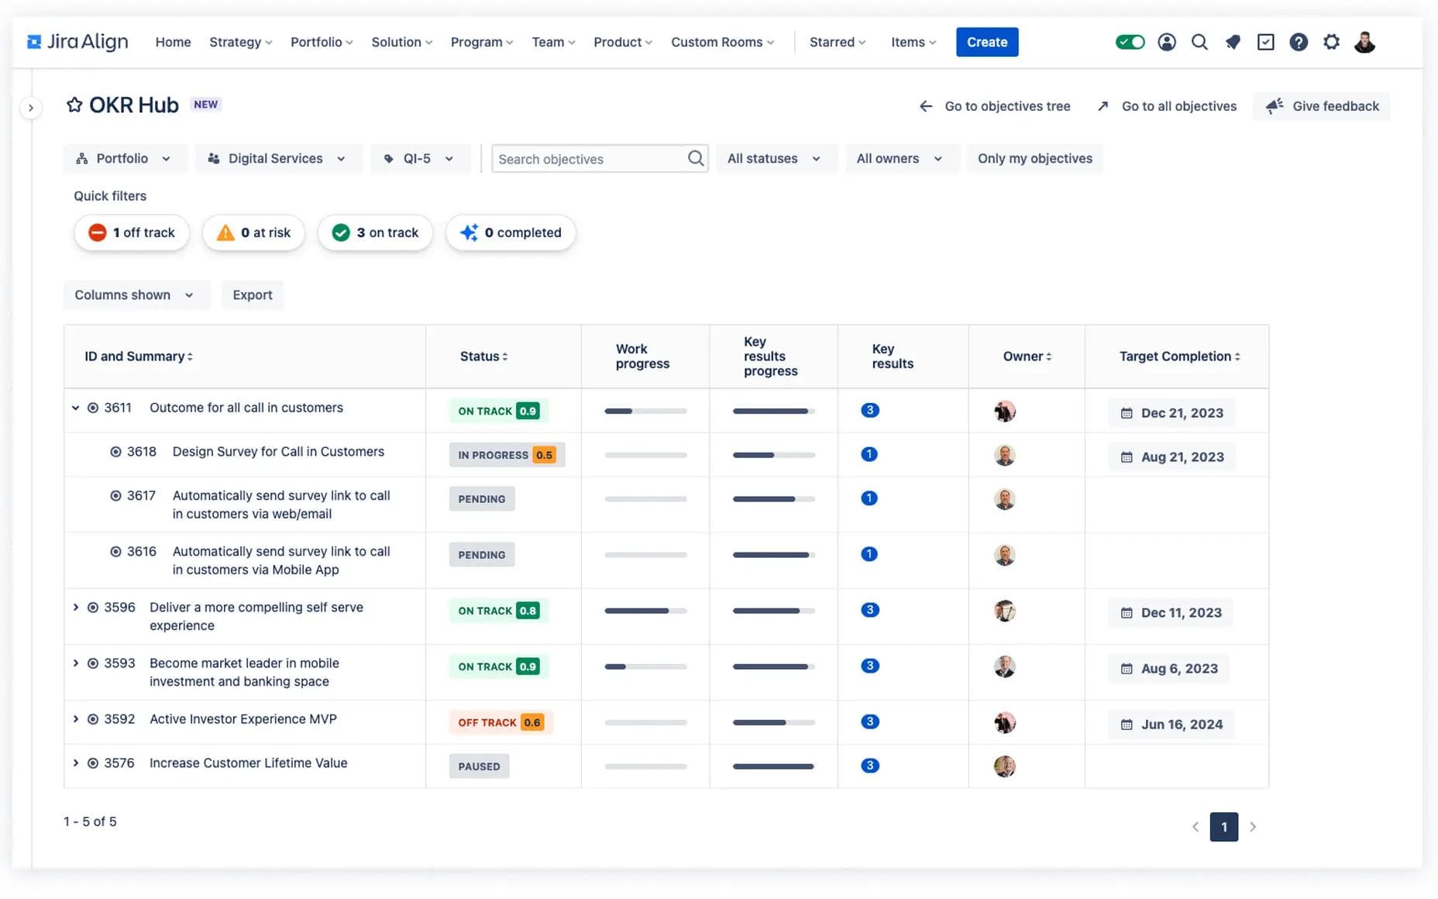Enable the Only my objectives filter
This screenshot has width=1438, height=899.
pyautogui.click(x=1034, y=158)
